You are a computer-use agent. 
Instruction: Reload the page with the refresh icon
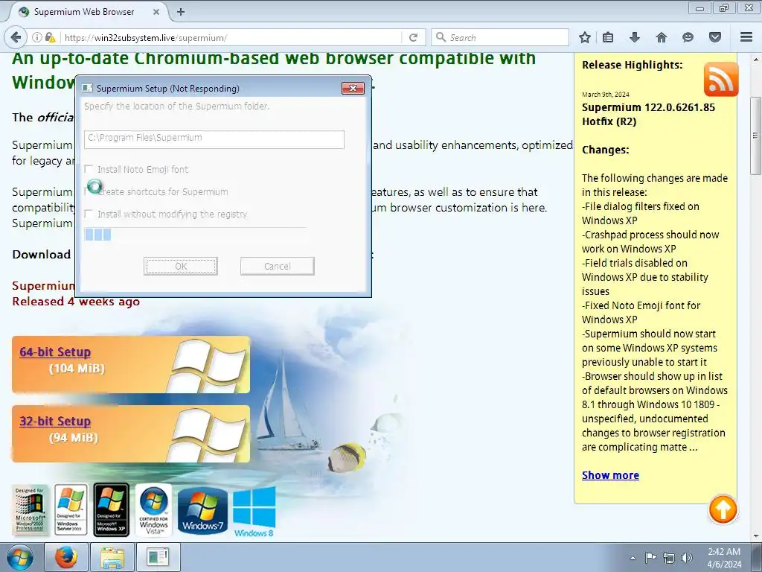[x=413, y=37]
